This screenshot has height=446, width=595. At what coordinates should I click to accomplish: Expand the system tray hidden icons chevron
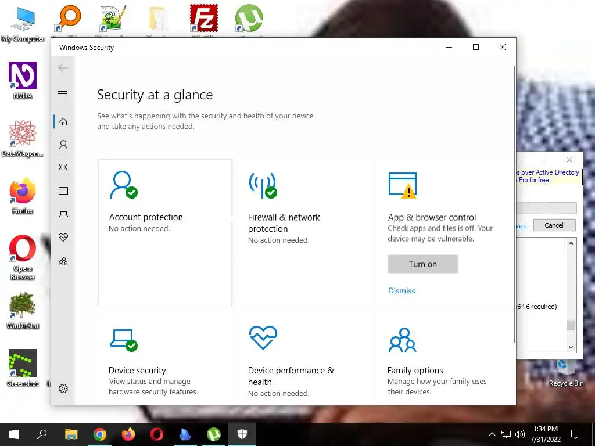click(492, 434)
